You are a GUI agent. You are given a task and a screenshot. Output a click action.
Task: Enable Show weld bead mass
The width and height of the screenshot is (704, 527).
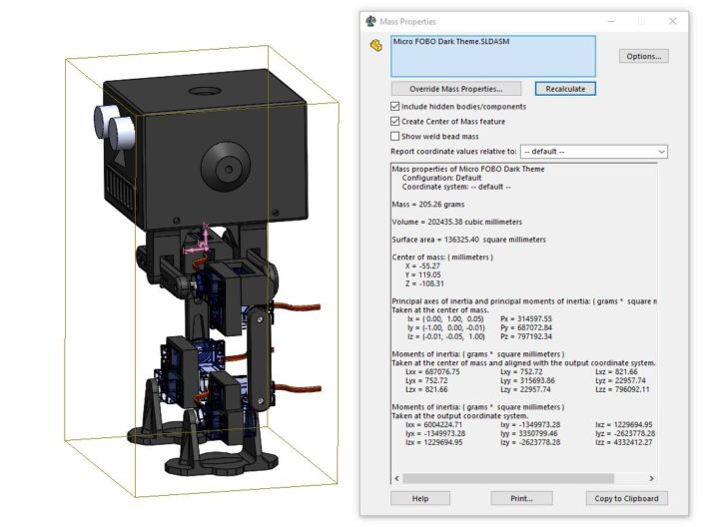[396, 137]
